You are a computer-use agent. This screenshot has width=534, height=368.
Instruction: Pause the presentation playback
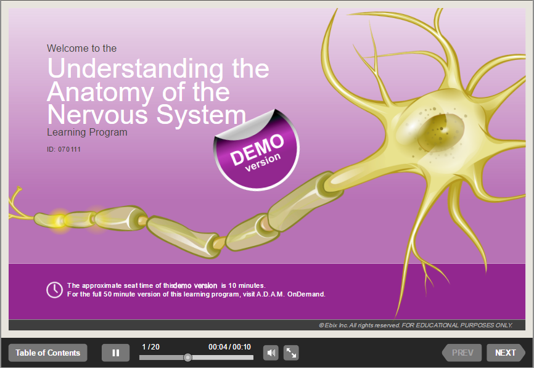[115, 353]
